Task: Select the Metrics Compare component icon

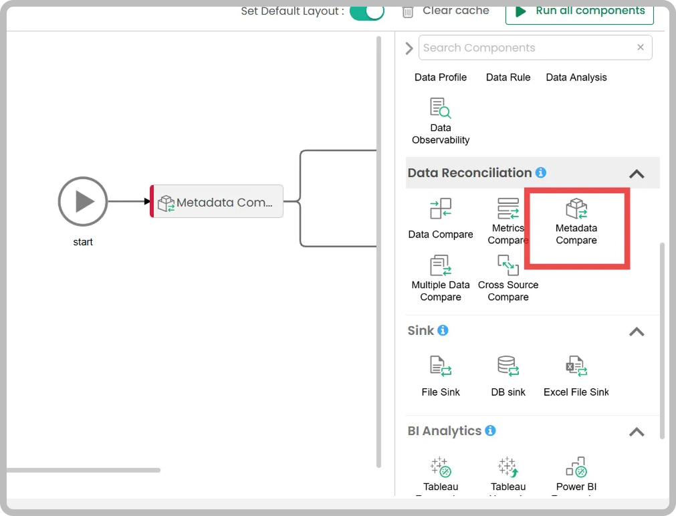Action: [x=508, y=209]
